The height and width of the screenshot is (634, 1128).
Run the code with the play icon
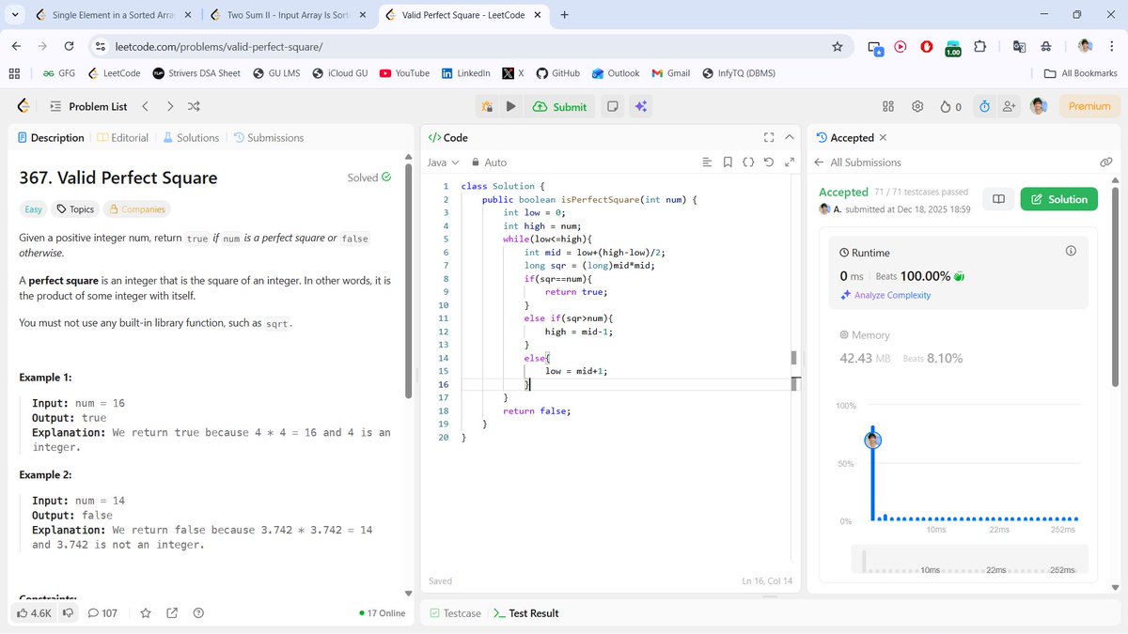click(509, 106)
